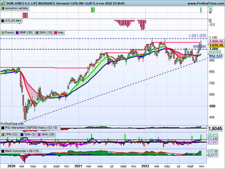Click the 998,480 support level label

pos(199,46)
